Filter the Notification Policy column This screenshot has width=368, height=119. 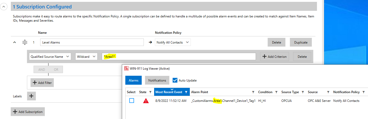coord(364,92)
